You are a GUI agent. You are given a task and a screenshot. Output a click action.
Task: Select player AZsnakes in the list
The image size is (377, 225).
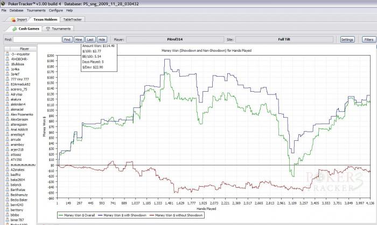click(x=18, y=169)
